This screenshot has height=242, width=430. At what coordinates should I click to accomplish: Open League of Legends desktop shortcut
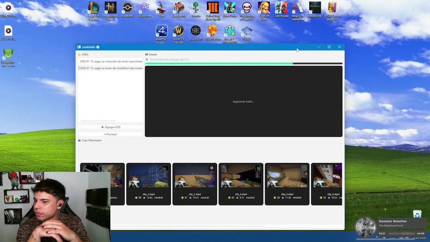click(x=93, y=11)
